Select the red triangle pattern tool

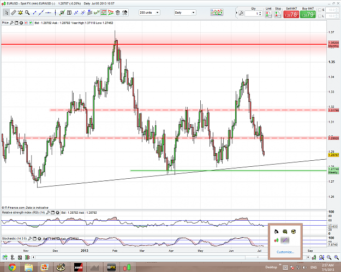pos(111,13)
